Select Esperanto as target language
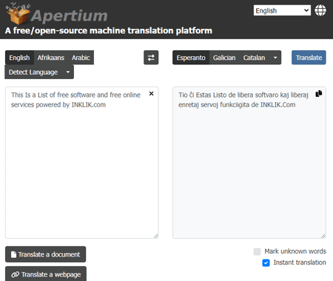333x281 pixels. click(191, 58)
